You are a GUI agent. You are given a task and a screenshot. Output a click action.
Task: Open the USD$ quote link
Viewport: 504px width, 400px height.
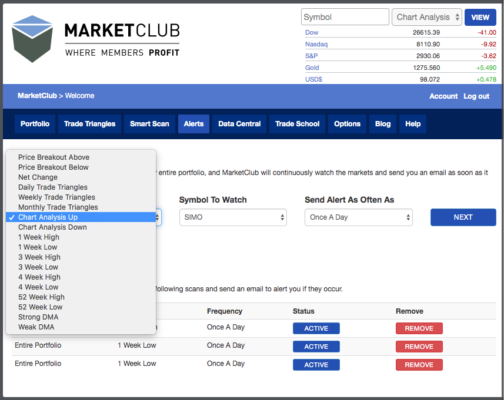(313, 79)
